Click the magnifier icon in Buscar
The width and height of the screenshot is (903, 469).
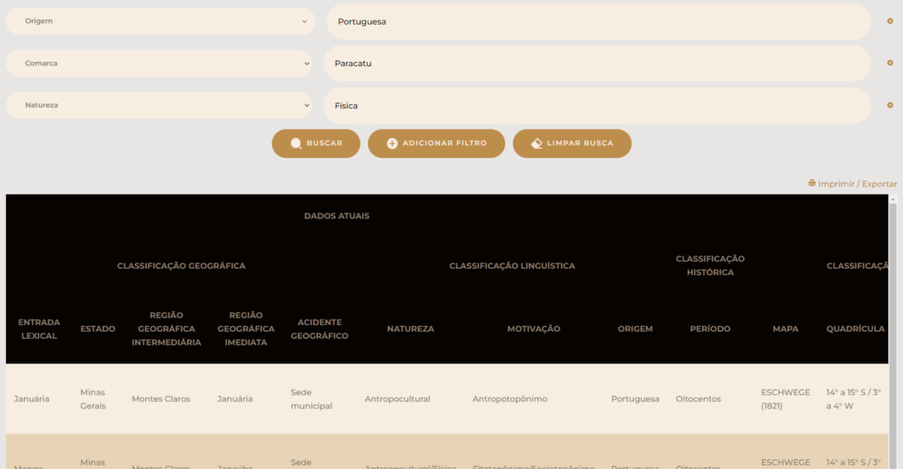point(296,144)
